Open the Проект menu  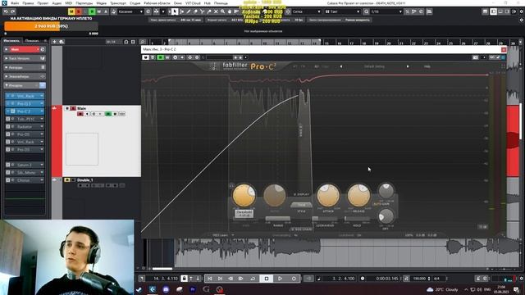click(43, 3)
